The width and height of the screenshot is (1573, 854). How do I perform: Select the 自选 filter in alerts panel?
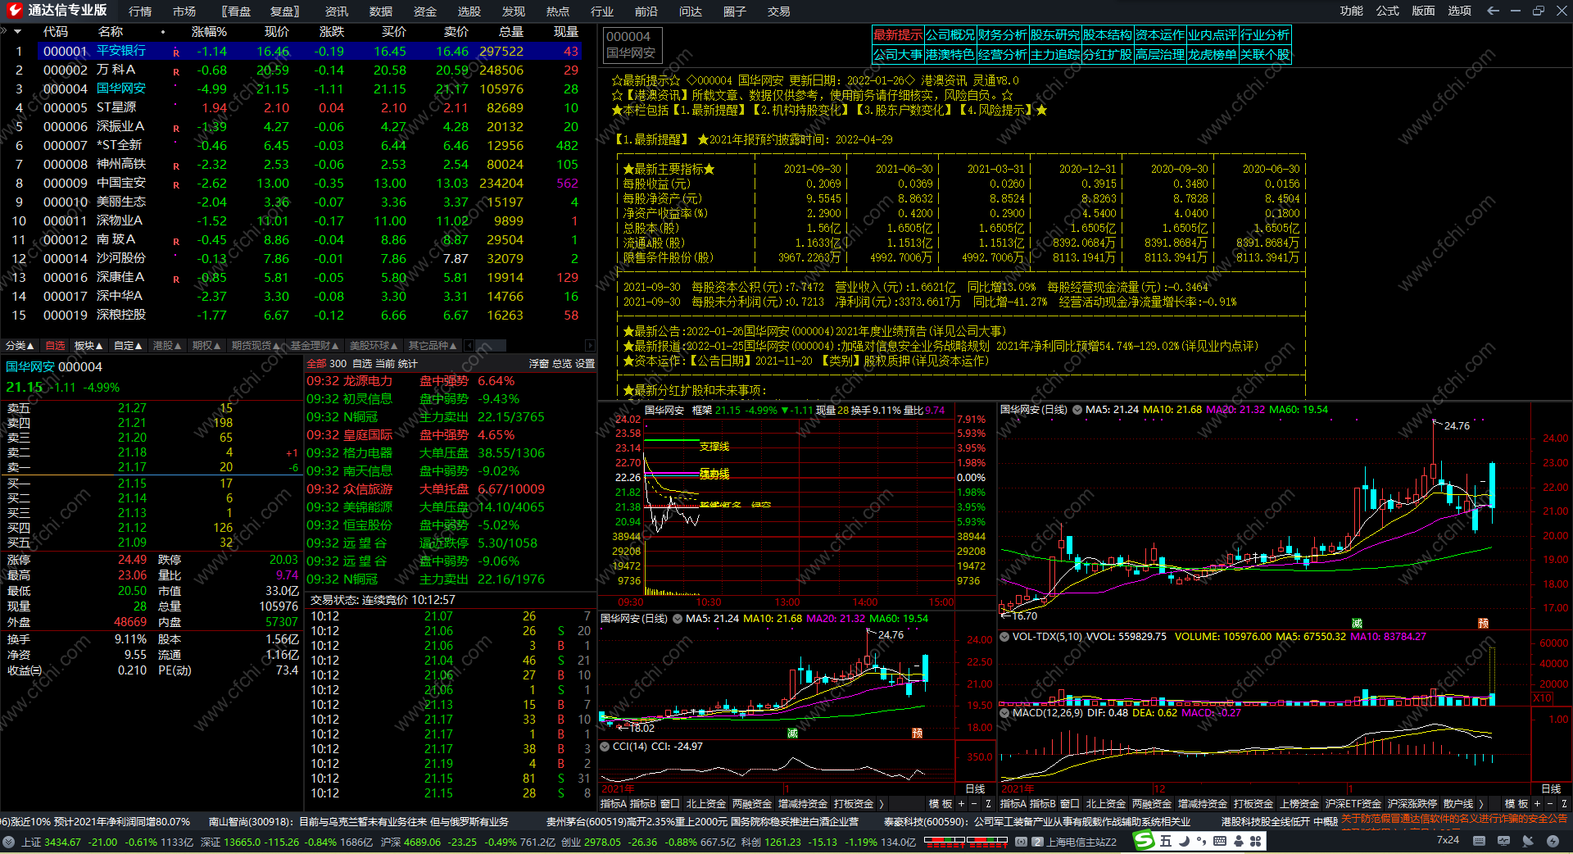coord(362,364)
